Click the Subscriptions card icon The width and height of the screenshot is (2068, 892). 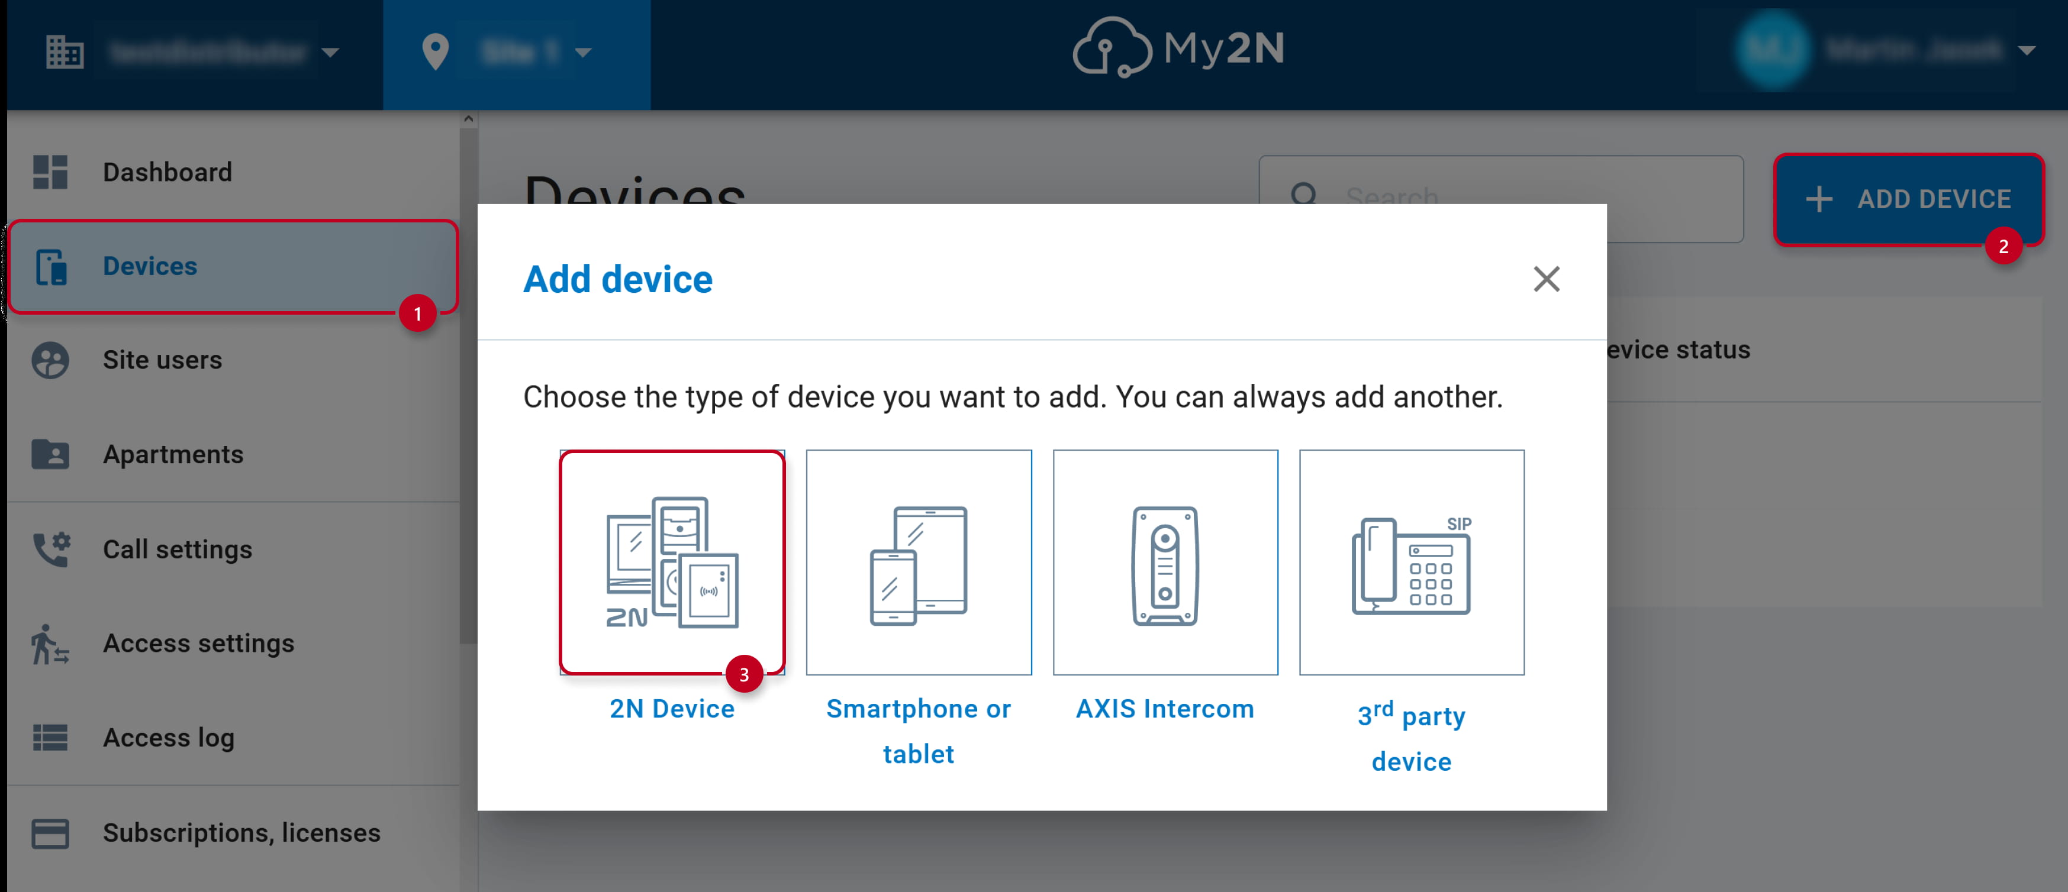50,833
